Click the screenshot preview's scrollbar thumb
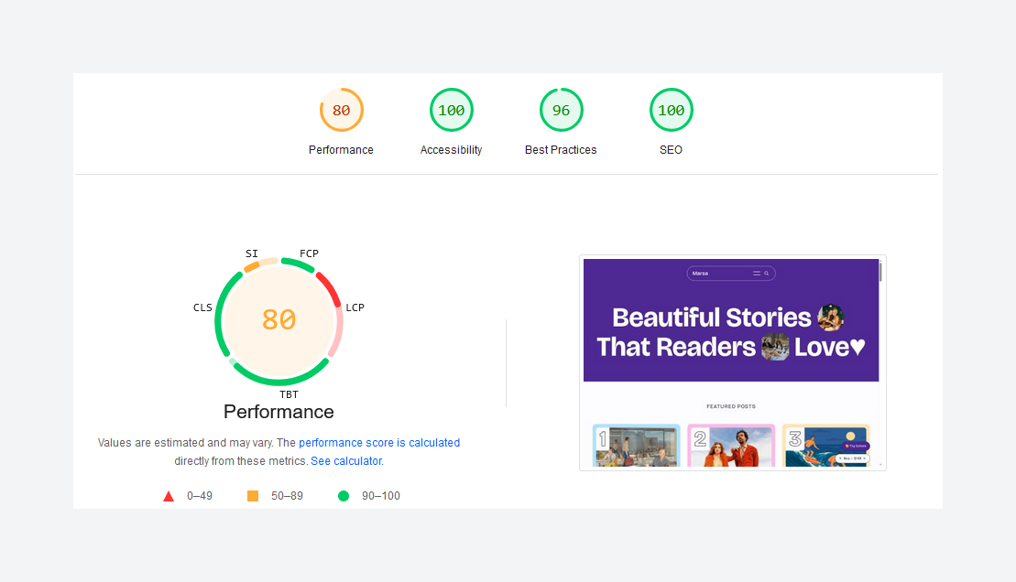The width and height of the screenshot is (1016, 582). pos(880,272)
